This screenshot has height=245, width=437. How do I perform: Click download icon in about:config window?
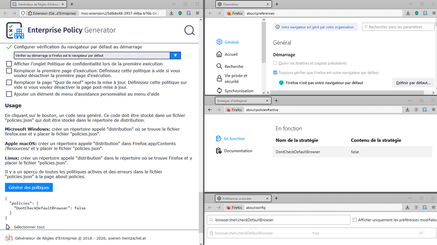point(408,207)
